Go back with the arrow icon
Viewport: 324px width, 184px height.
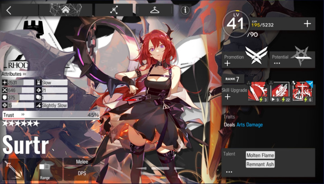(9, 10)
